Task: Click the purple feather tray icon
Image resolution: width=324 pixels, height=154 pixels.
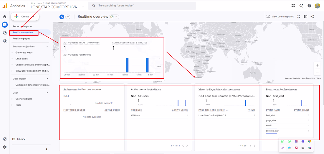Action: 282,148
